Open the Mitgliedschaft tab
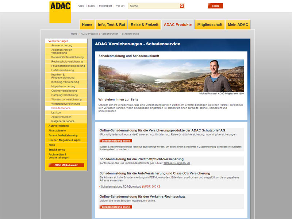This screenshot has width=292, height=219. [210, 24]
